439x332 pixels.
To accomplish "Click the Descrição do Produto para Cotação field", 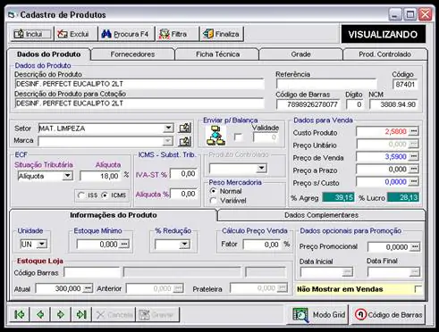I will pos(139,104).
